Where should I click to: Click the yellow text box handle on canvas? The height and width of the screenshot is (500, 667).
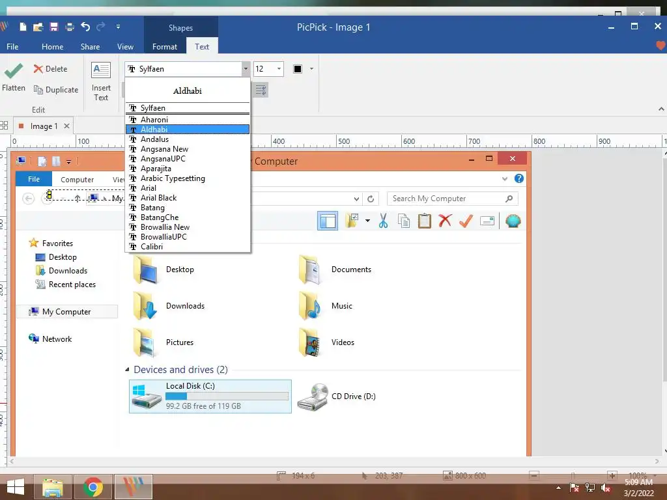[50, 195]
